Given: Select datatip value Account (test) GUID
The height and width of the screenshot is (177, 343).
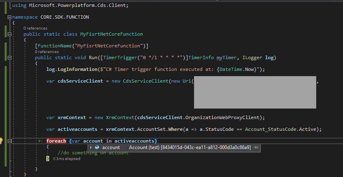Looking at the screenshot, I should pyautogui.click(x=190, y=147).
